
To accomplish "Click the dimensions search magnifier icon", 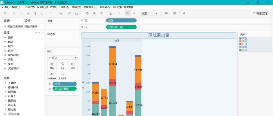I will [x=39, y=32].
